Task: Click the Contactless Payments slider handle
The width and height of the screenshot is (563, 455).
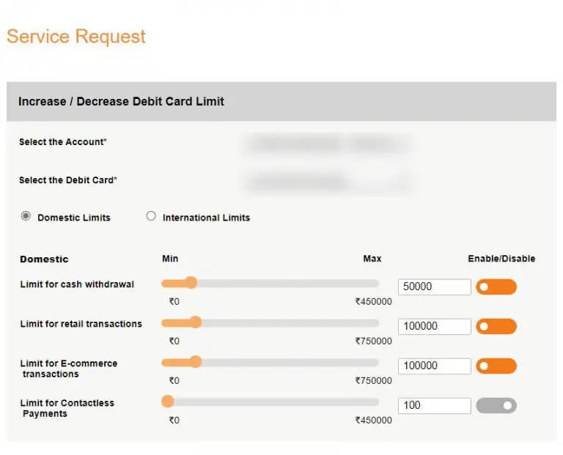Action: pos(168,401)
